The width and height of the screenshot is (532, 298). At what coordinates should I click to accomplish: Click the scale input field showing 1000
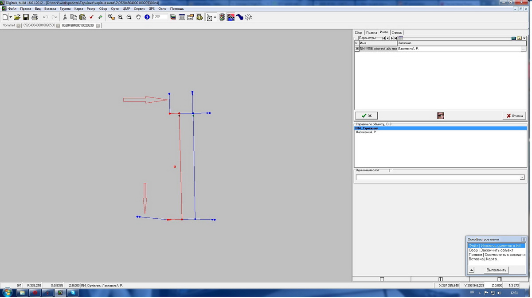[x=160, y=16]
